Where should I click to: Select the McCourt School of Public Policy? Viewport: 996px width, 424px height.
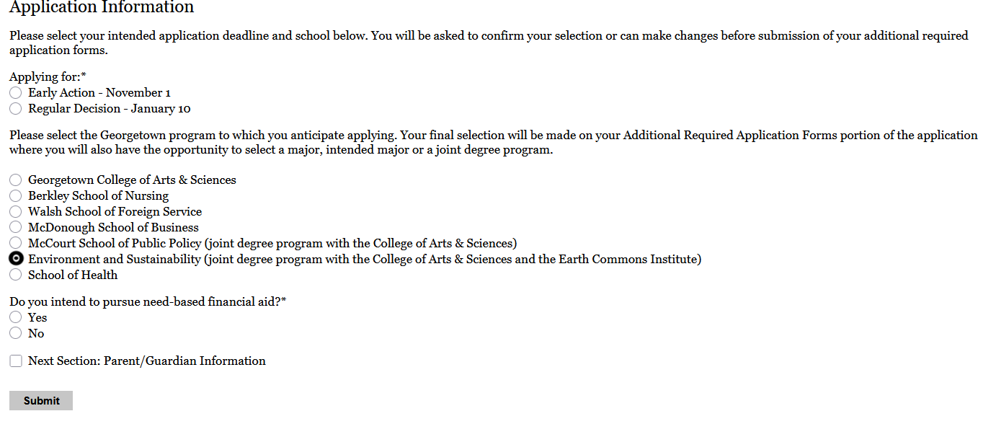[15, 243]
